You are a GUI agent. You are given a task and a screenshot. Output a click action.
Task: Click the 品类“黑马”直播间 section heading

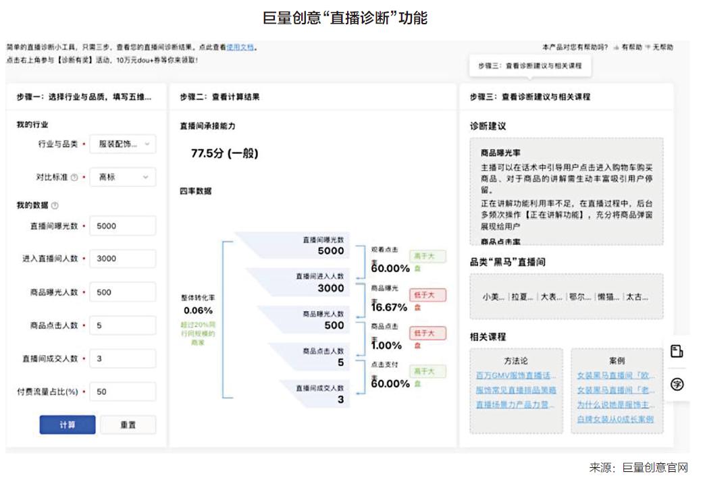507,262
